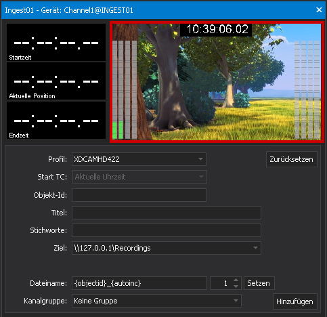Screen dimensions: 327x317
Task: Click the Setzen button
Action: click(x=259, y=283)
